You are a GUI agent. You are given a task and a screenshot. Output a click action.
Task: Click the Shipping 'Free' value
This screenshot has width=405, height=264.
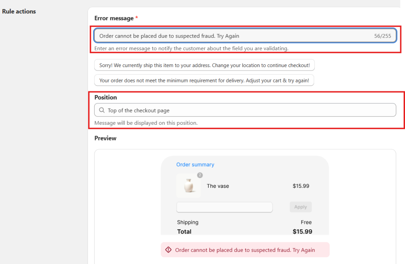coord(306,222)
